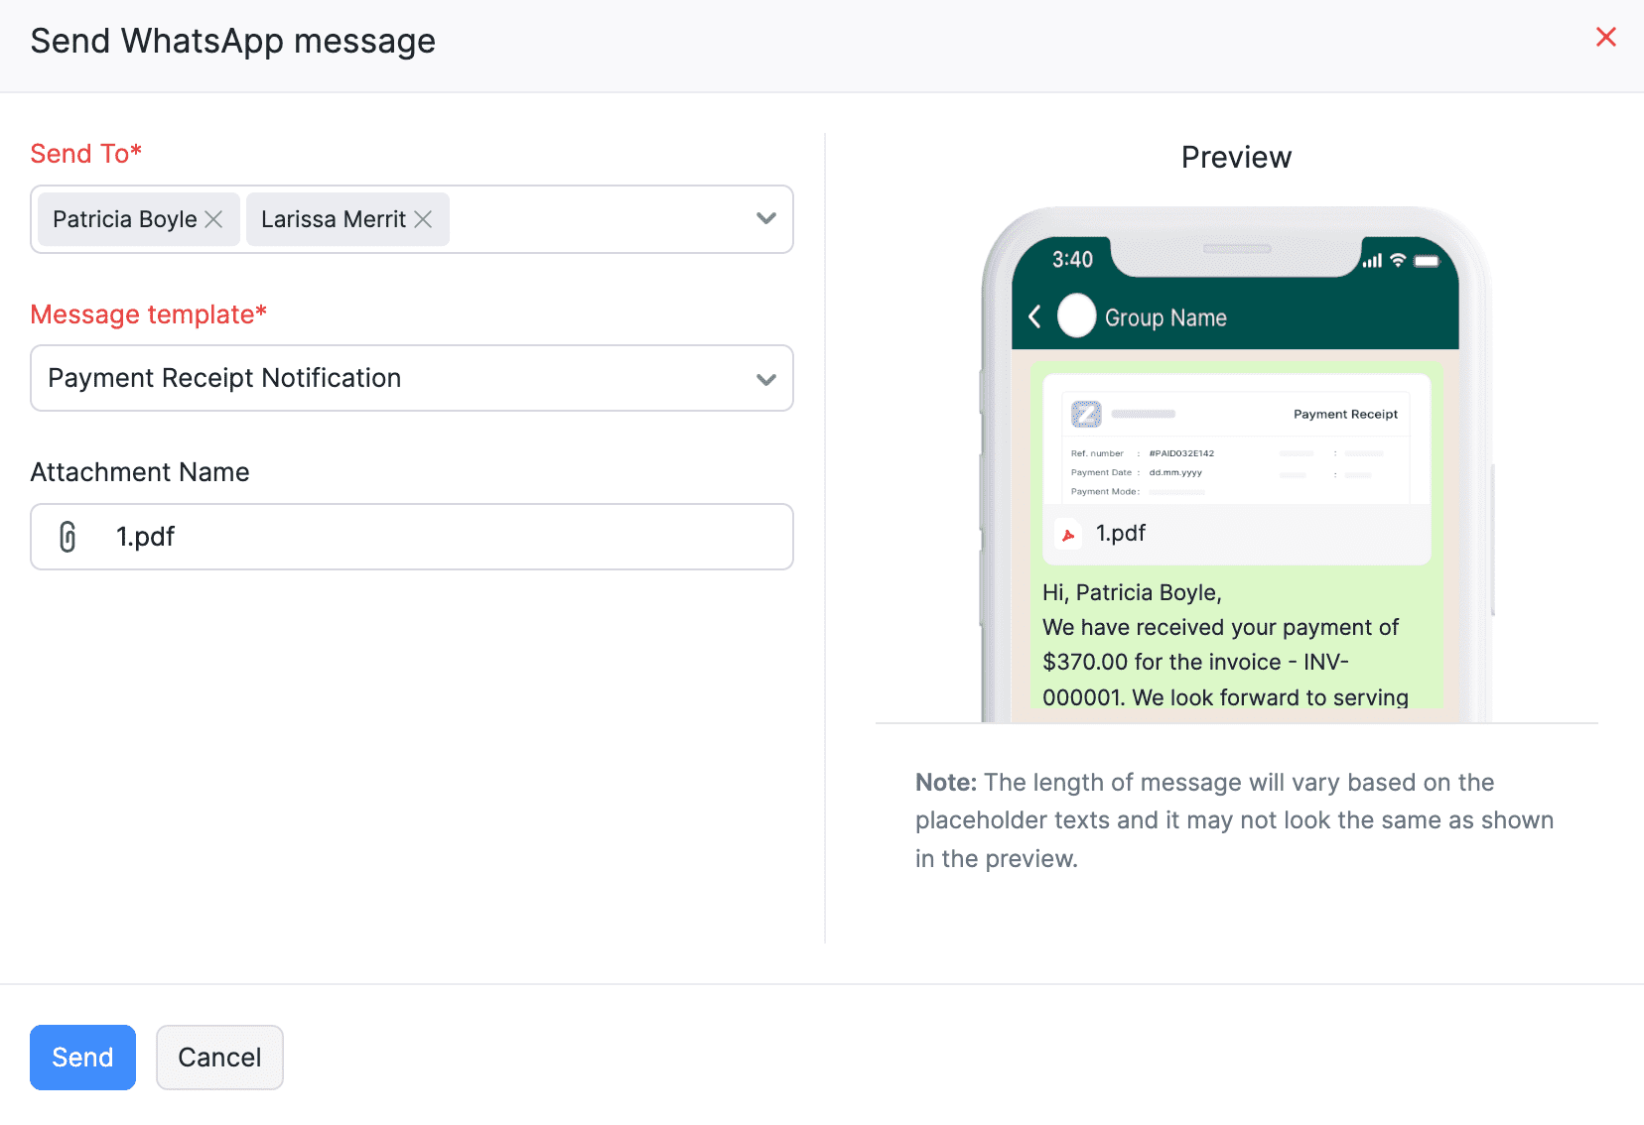Click inside the Send To field

[596, 219]
